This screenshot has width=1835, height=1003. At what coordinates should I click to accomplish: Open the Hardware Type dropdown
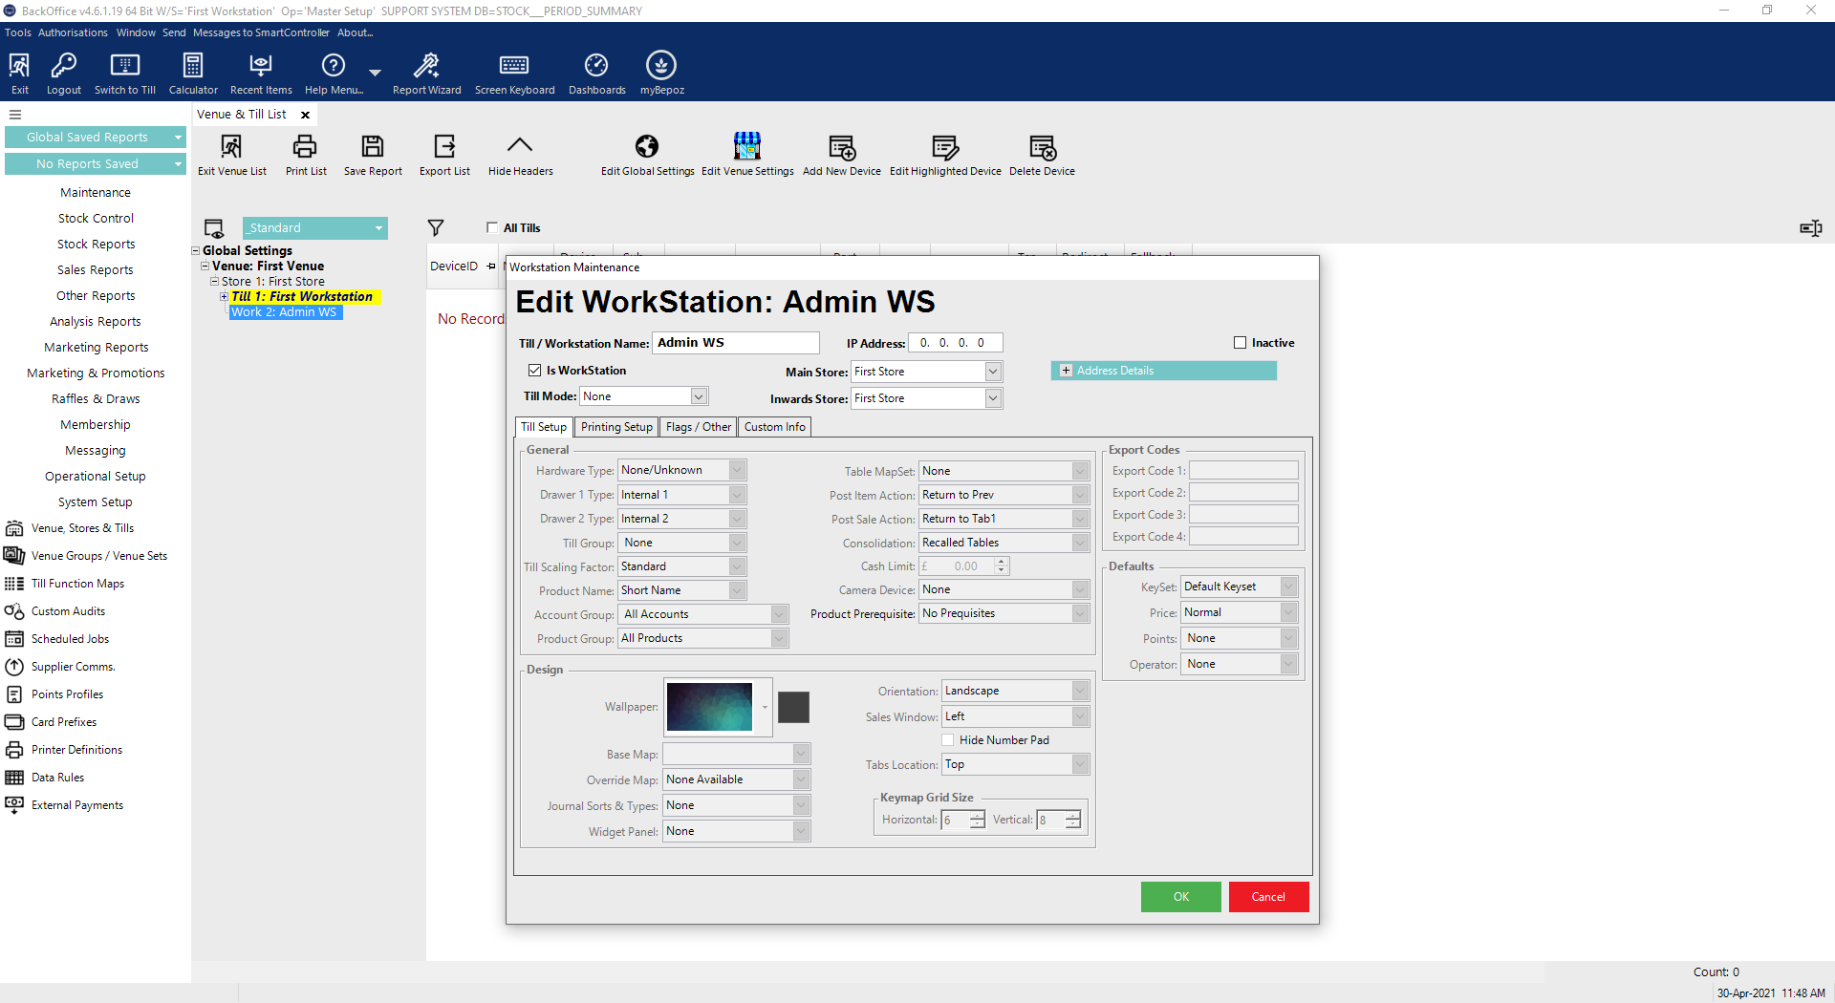[x=736, y=469]
